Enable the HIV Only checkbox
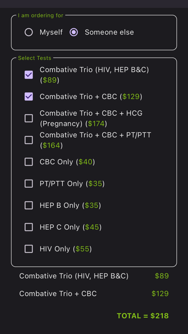This screenshot has height=334, width=188. pos(29,249)
